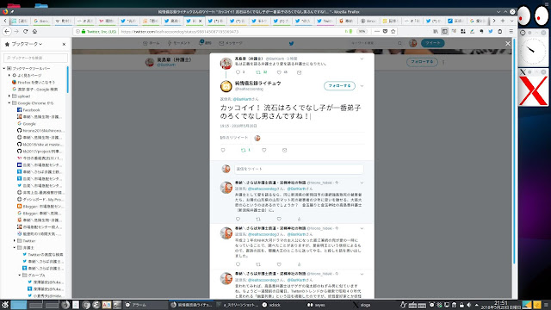Toggle the sidebar view toolbar icon
This screenshot has width=551, height=310.
(445, 31)
